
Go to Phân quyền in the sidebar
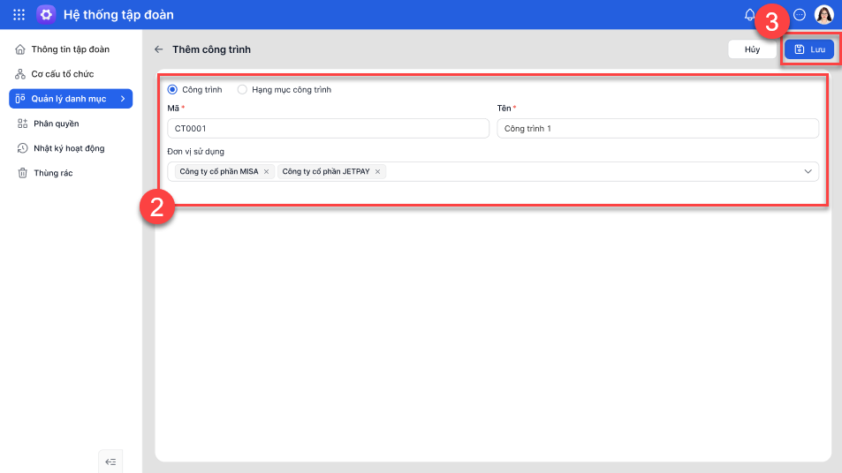tap(56, 124)
